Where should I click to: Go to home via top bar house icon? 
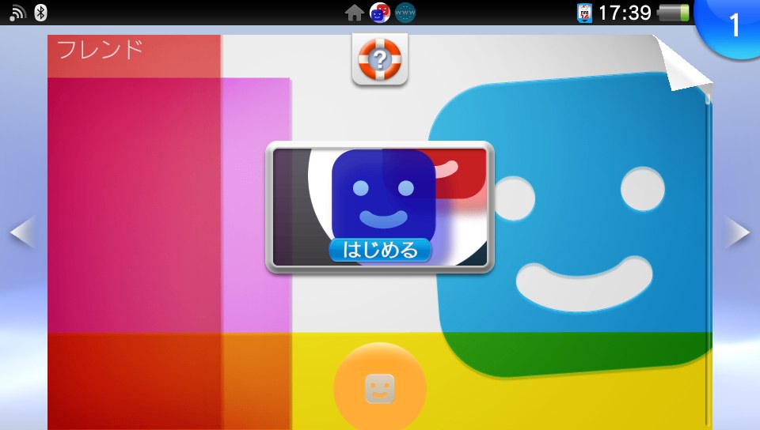coord(355,13)
